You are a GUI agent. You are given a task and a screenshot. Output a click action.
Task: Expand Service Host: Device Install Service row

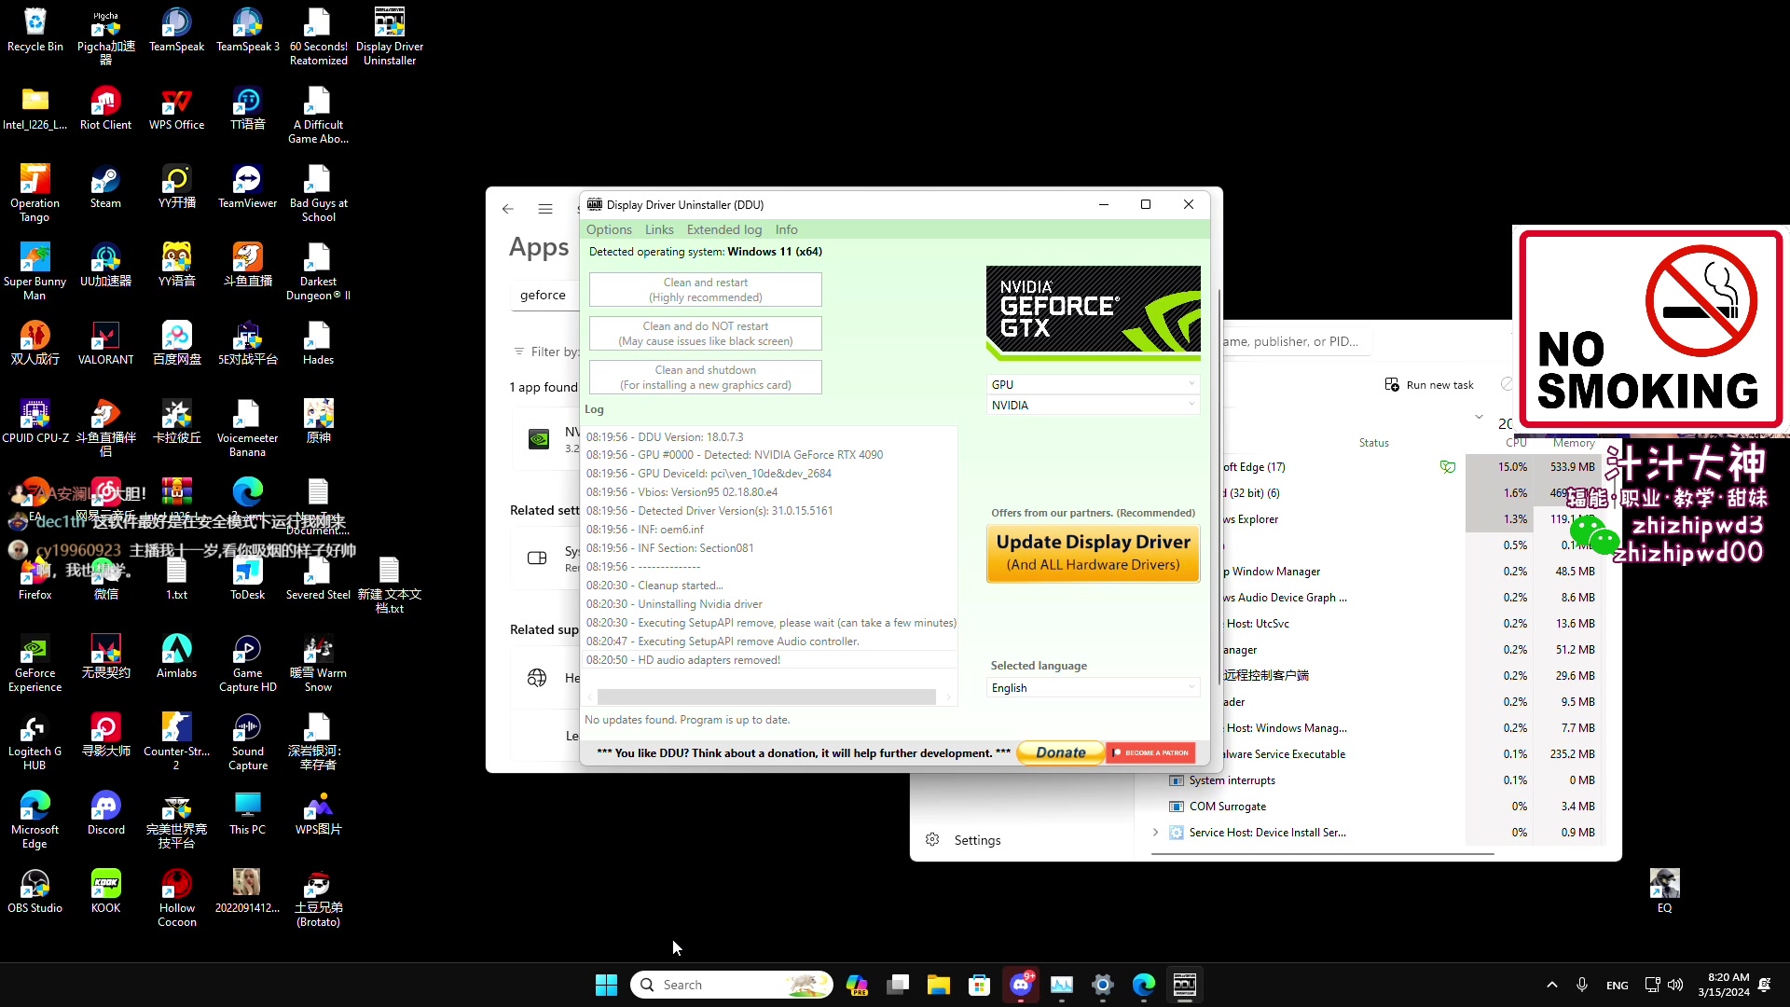click(1156, 833)
